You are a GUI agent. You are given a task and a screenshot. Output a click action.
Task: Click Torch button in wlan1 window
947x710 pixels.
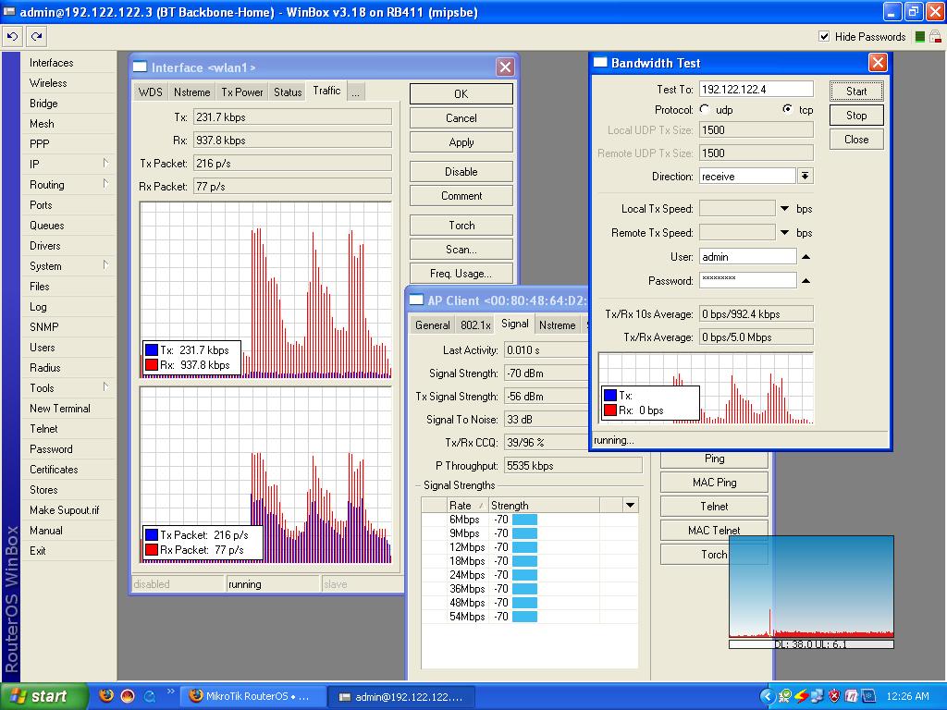461,226
